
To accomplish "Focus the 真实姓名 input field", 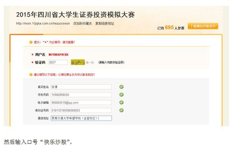I will pos(81,87).
